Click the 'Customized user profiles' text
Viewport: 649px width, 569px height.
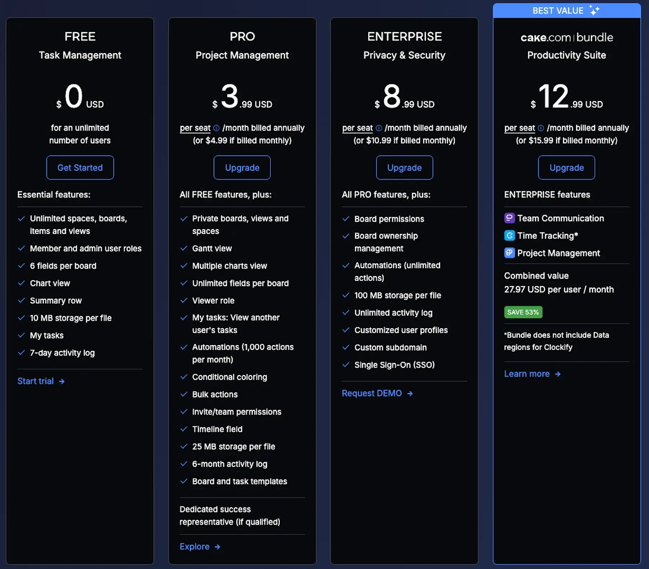tap(401, 330)
